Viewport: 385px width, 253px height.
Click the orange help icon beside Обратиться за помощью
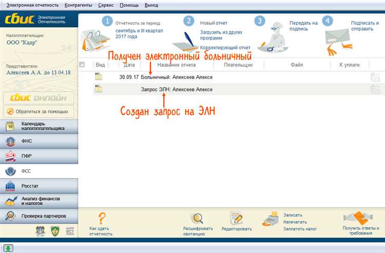[10, 111]
